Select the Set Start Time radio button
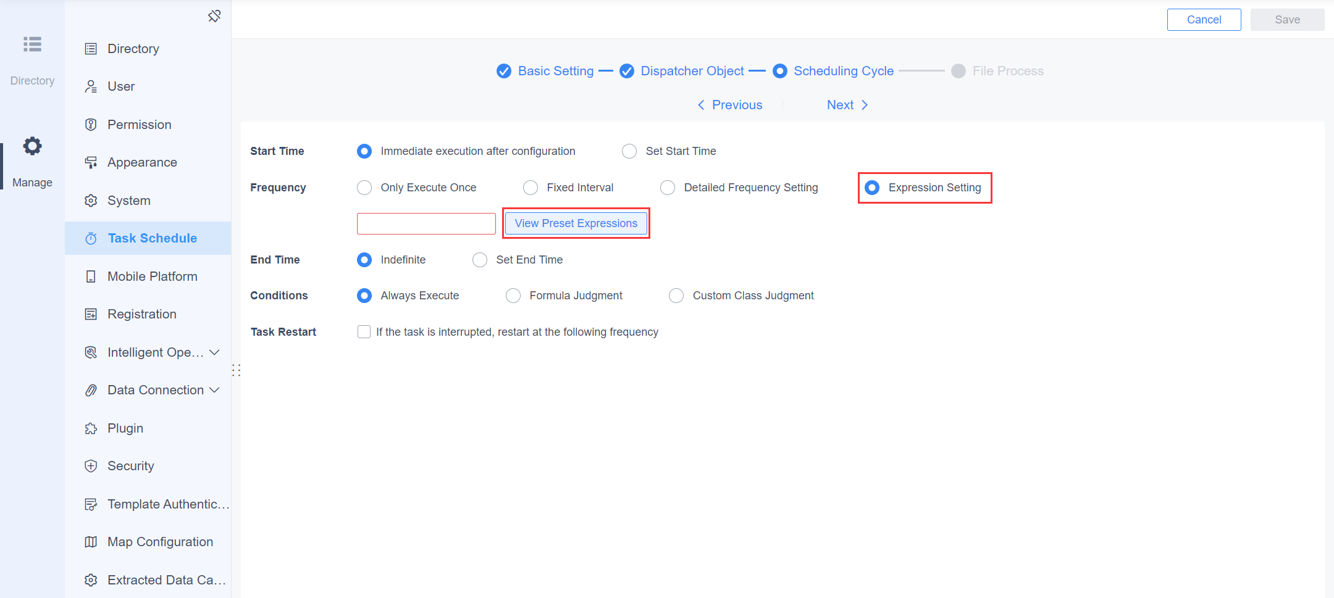Viewport: 1334px width, 598px height. [629, 151]
